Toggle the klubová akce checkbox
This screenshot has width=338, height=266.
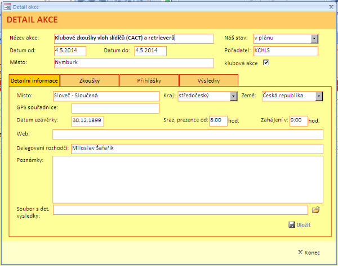[266, 62]
